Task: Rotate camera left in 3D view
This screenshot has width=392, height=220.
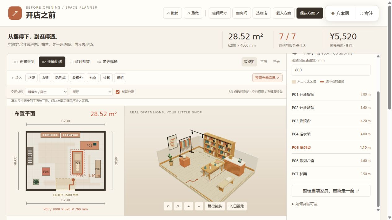Action: coord(168,206)
